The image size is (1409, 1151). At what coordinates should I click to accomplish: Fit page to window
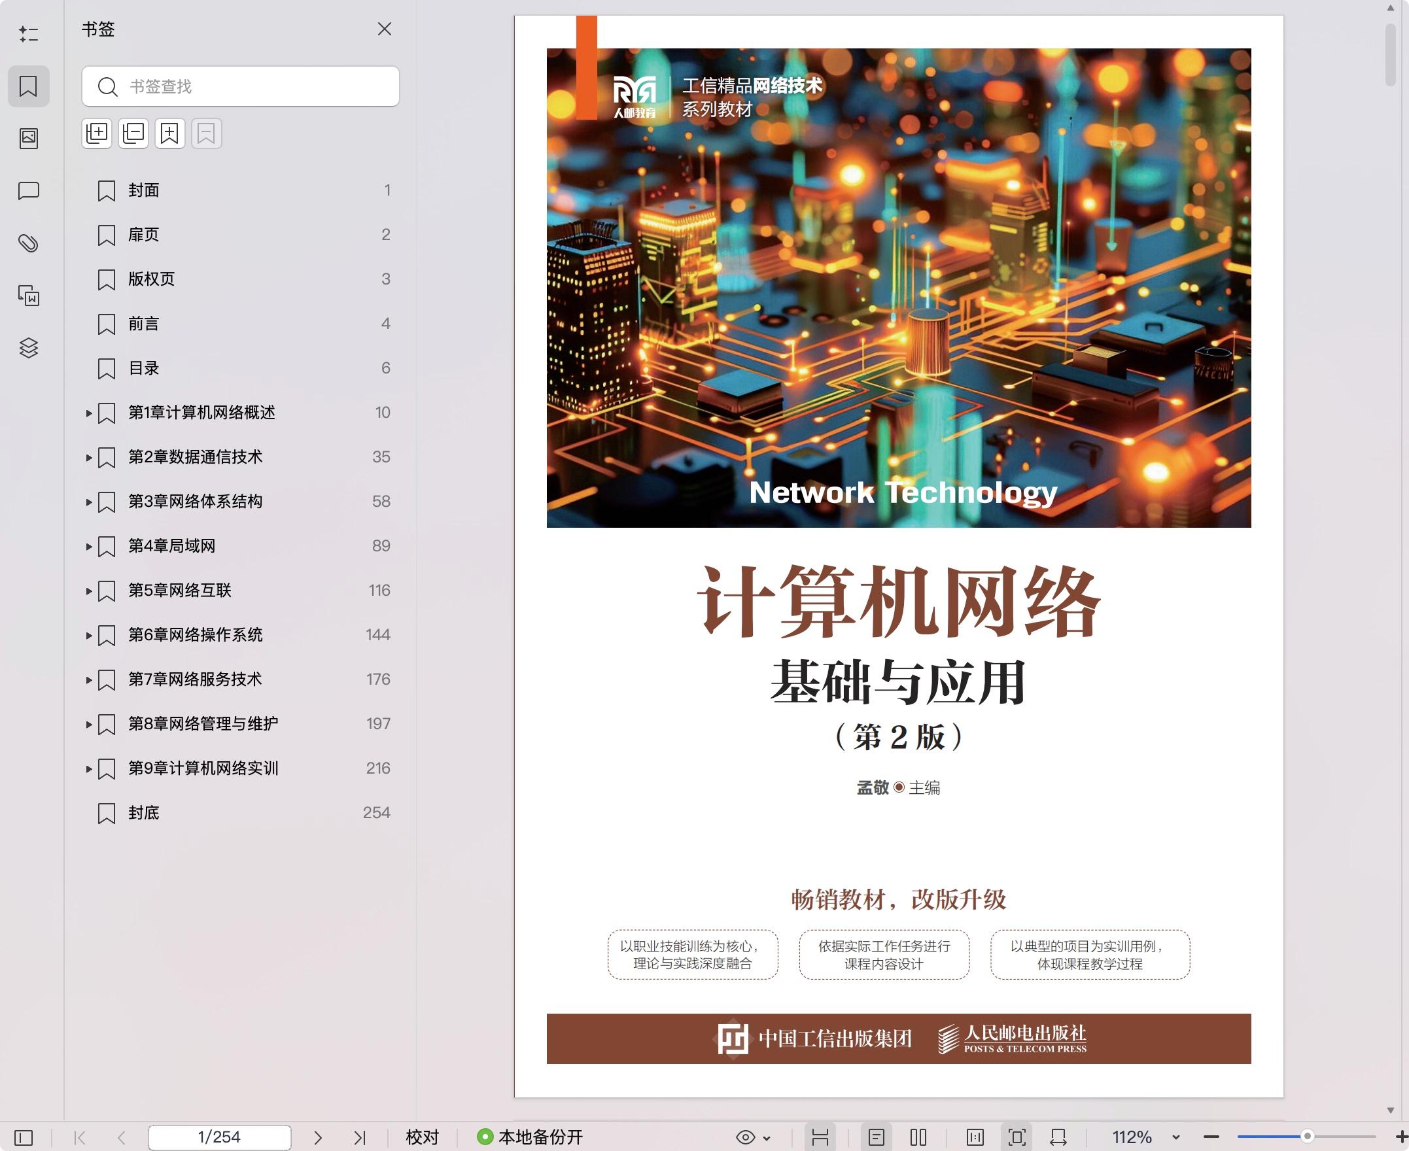coord(1017,1138)
